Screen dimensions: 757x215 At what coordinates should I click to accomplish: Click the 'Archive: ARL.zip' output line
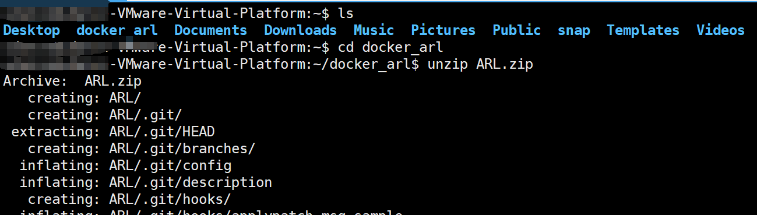(x=72, y=82)
